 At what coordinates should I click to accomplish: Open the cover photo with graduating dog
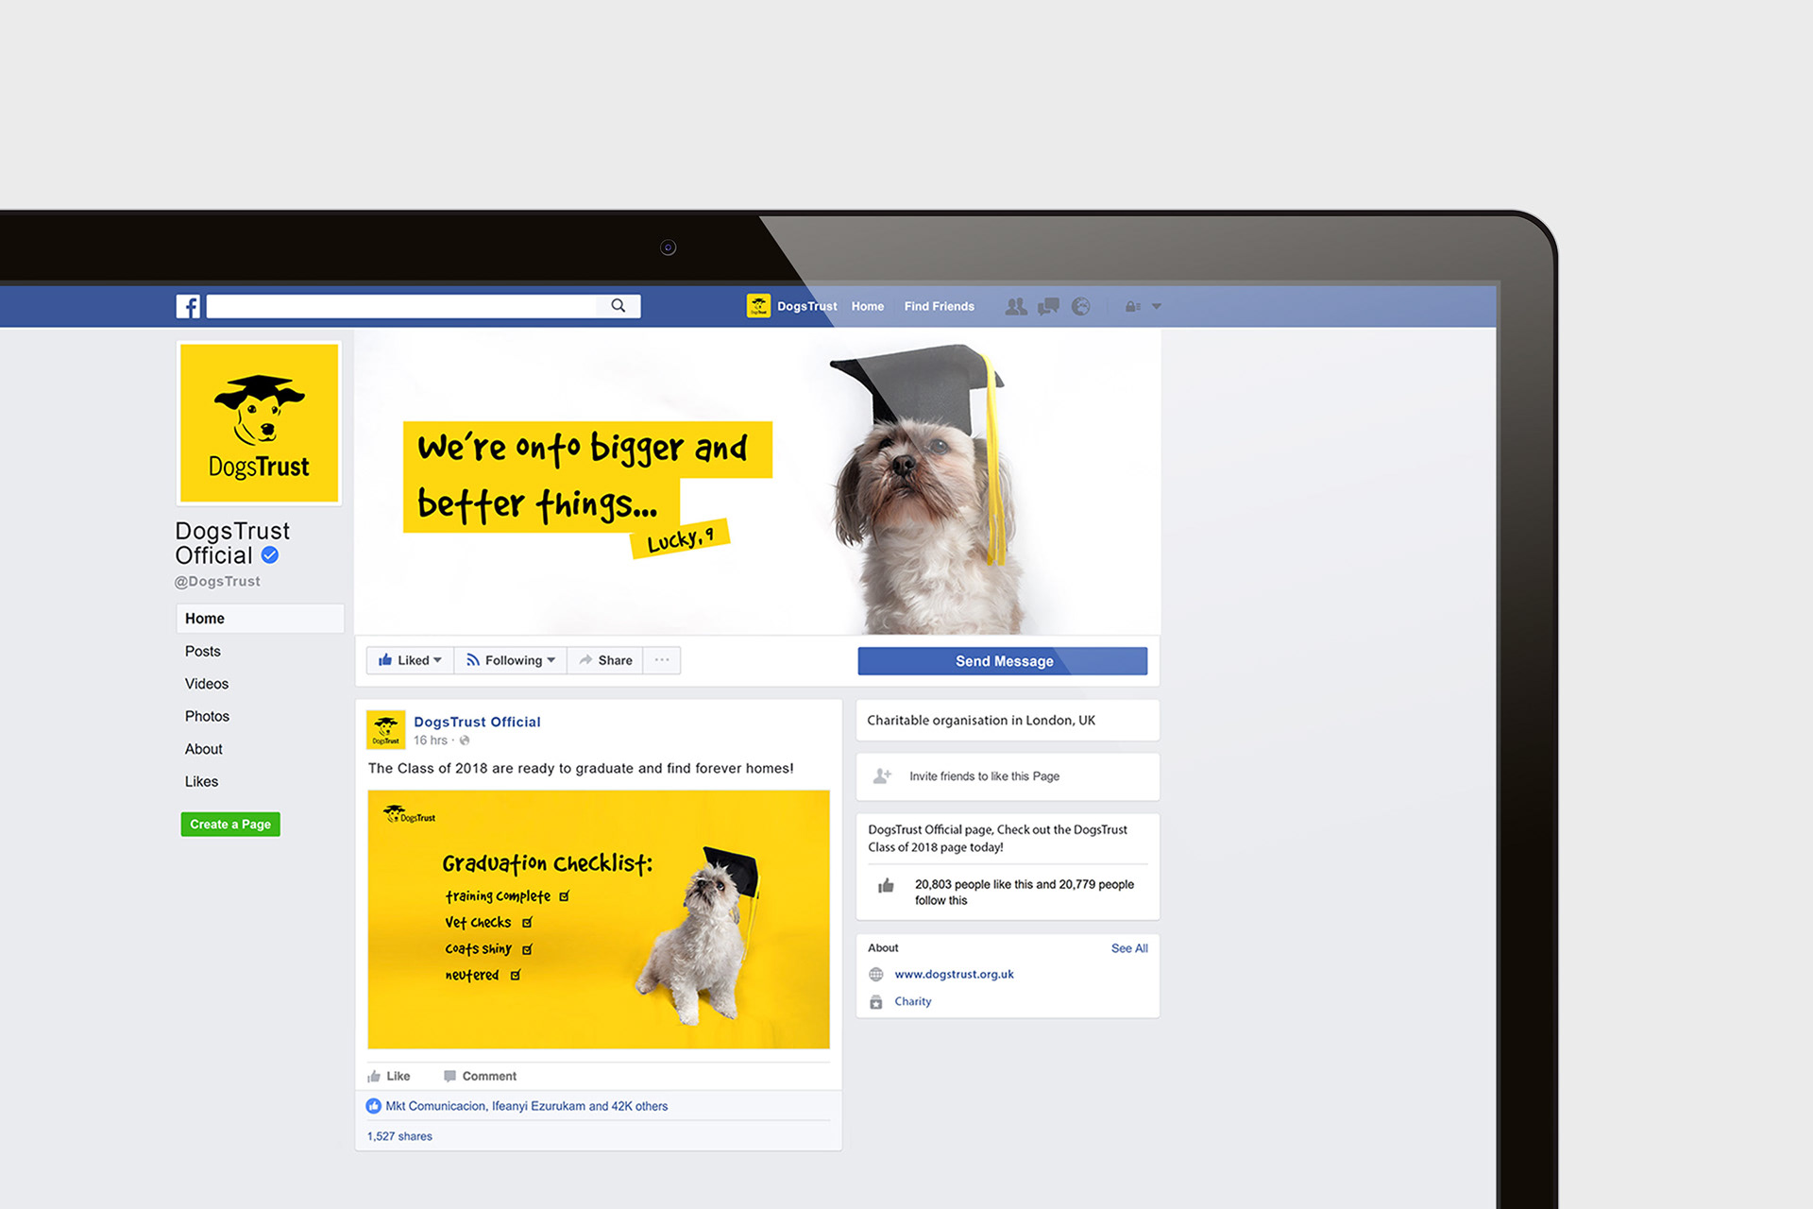point(757,482)
